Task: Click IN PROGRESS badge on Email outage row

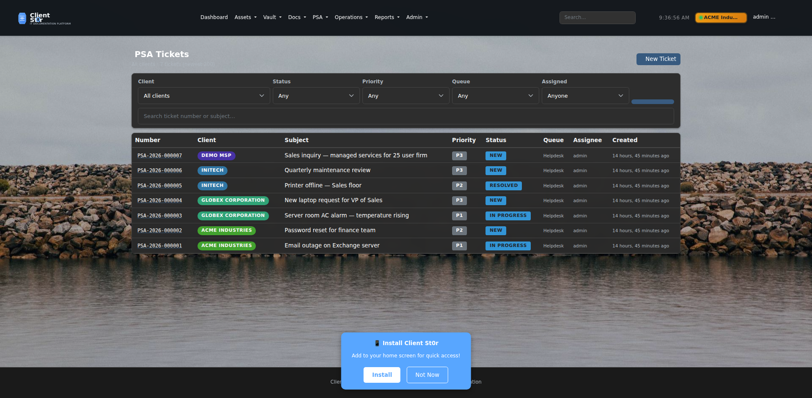Action: coord(508,246)
